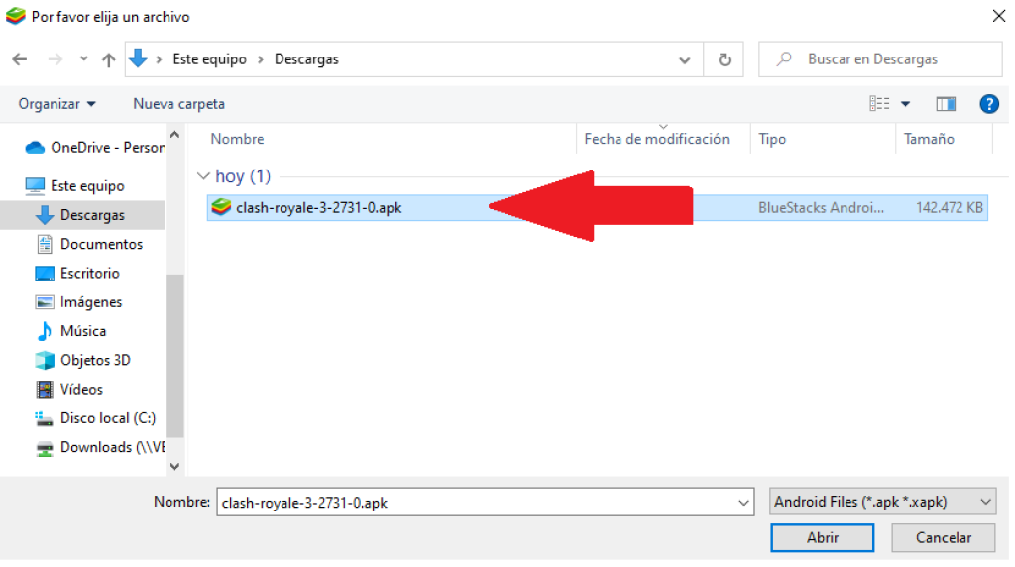Sort by Fecha de modificación column
1015x567 pixels.
(x=656, y=139)
